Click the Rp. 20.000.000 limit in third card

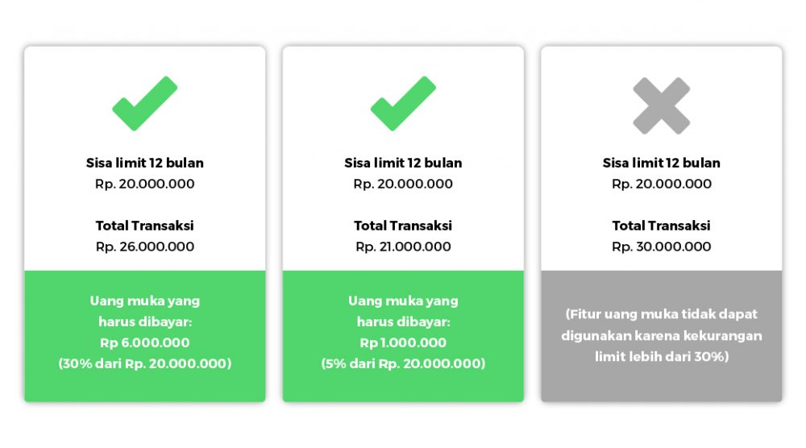(661, 184)
